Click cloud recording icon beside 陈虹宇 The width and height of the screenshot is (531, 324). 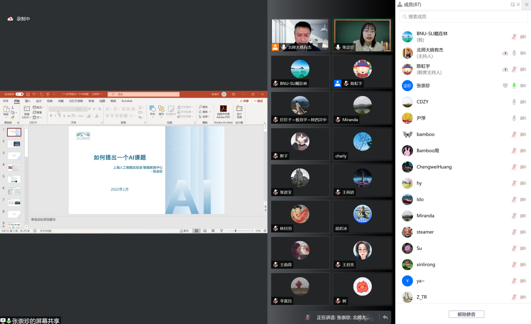coord(505,70)
